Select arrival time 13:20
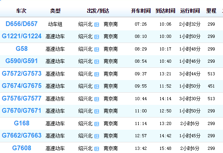 click(165, 123)
